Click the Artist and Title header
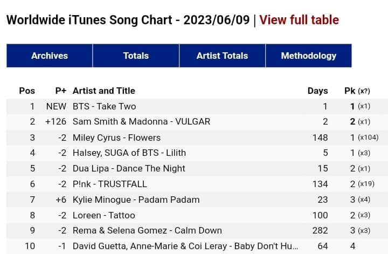Viewport: 388px width, 254px height. 104,91
